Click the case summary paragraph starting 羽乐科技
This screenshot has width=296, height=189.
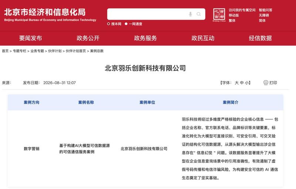pyautogui.click(x=230, y=148)
